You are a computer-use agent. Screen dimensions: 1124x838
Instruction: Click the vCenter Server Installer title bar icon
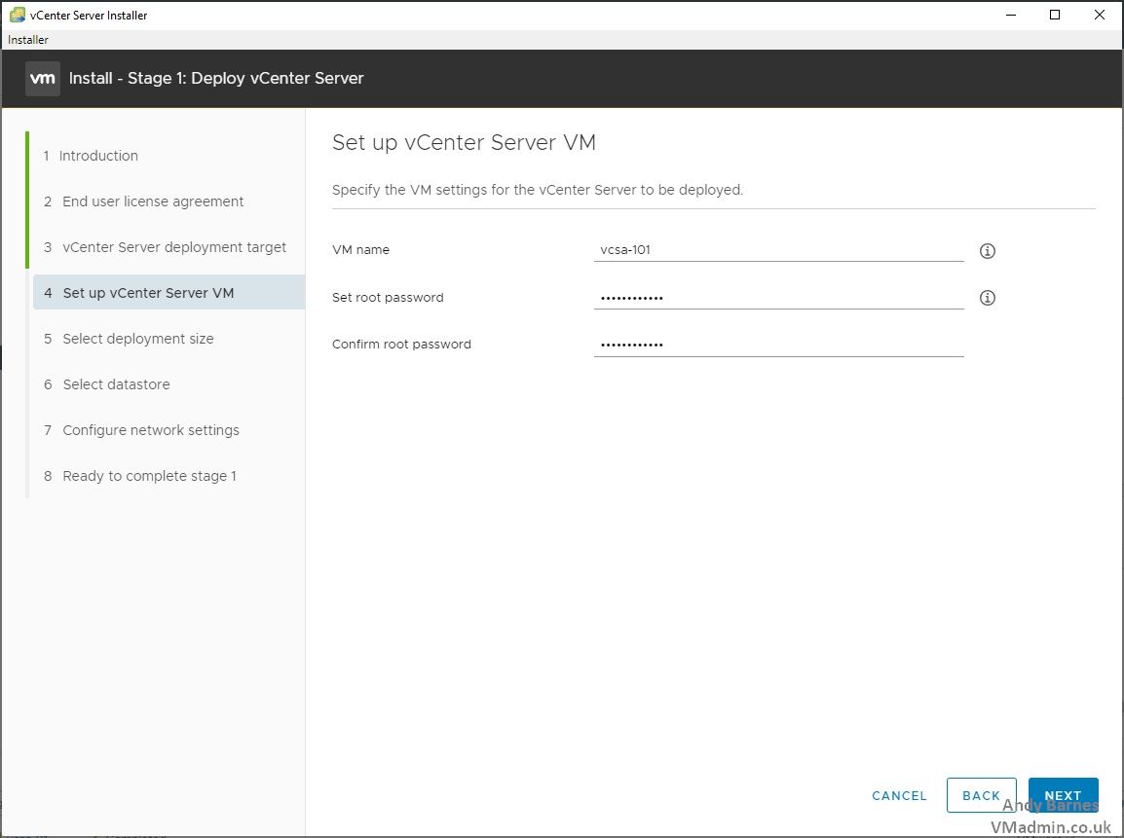(x=18, y=15)
